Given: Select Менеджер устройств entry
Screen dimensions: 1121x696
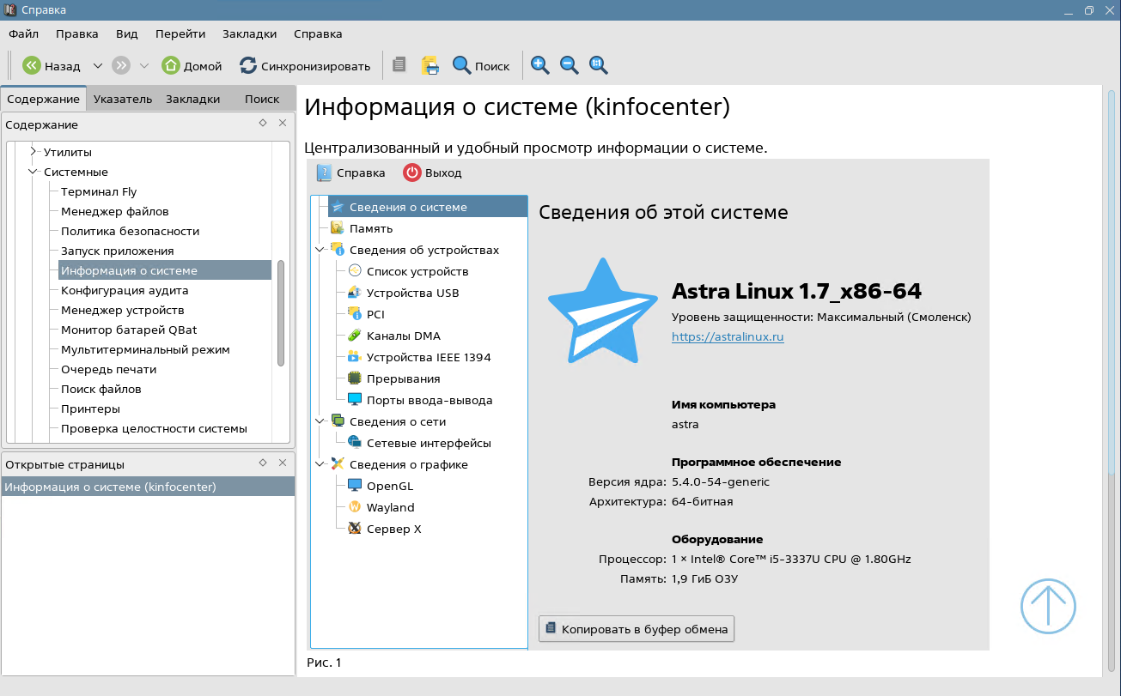Looking at the screenshot, I should click(x=122, y=310).
